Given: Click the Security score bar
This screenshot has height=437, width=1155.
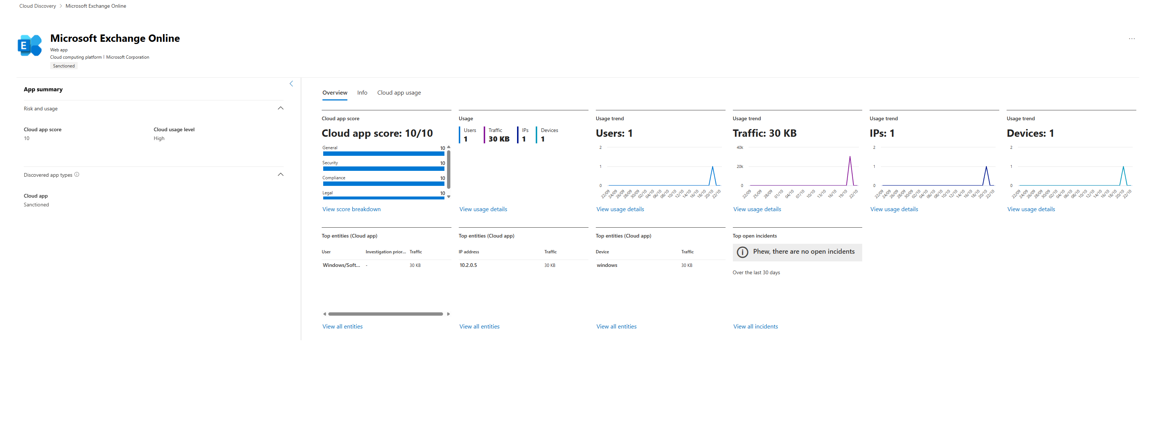Looking at the screenshot, I should (383, 169).
